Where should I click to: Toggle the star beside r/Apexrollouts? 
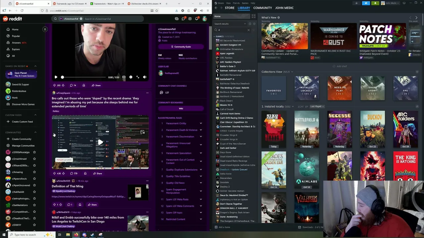[34, 178]
